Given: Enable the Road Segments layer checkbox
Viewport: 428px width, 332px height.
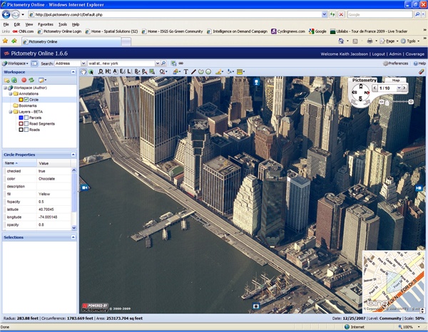Looking at the screenshot, I should point(26,123).
